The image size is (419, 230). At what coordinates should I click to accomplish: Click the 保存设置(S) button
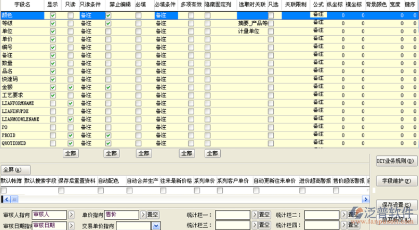click(x=397, y=205)
